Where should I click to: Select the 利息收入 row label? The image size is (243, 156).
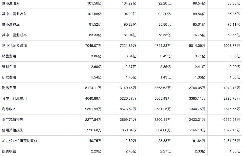(x=9, y=109)
